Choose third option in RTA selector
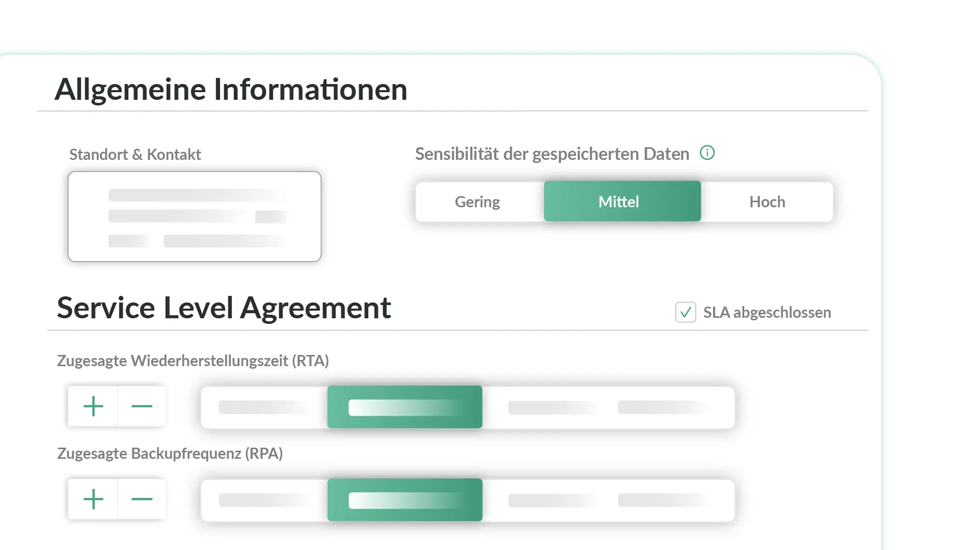 pyautogui.click(x=552, y=407)
